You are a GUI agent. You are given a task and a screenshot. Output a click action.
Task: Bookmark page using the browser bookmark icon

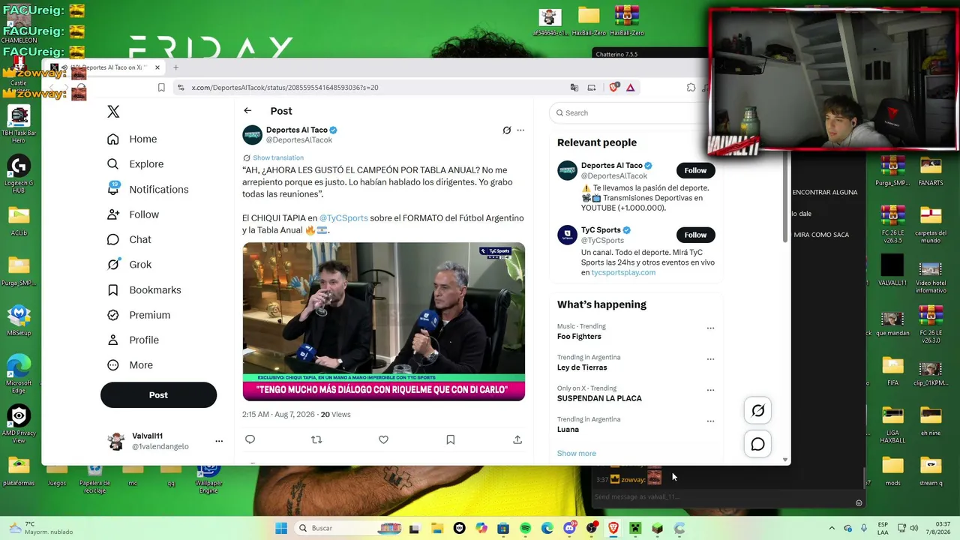tap(161, 88)
